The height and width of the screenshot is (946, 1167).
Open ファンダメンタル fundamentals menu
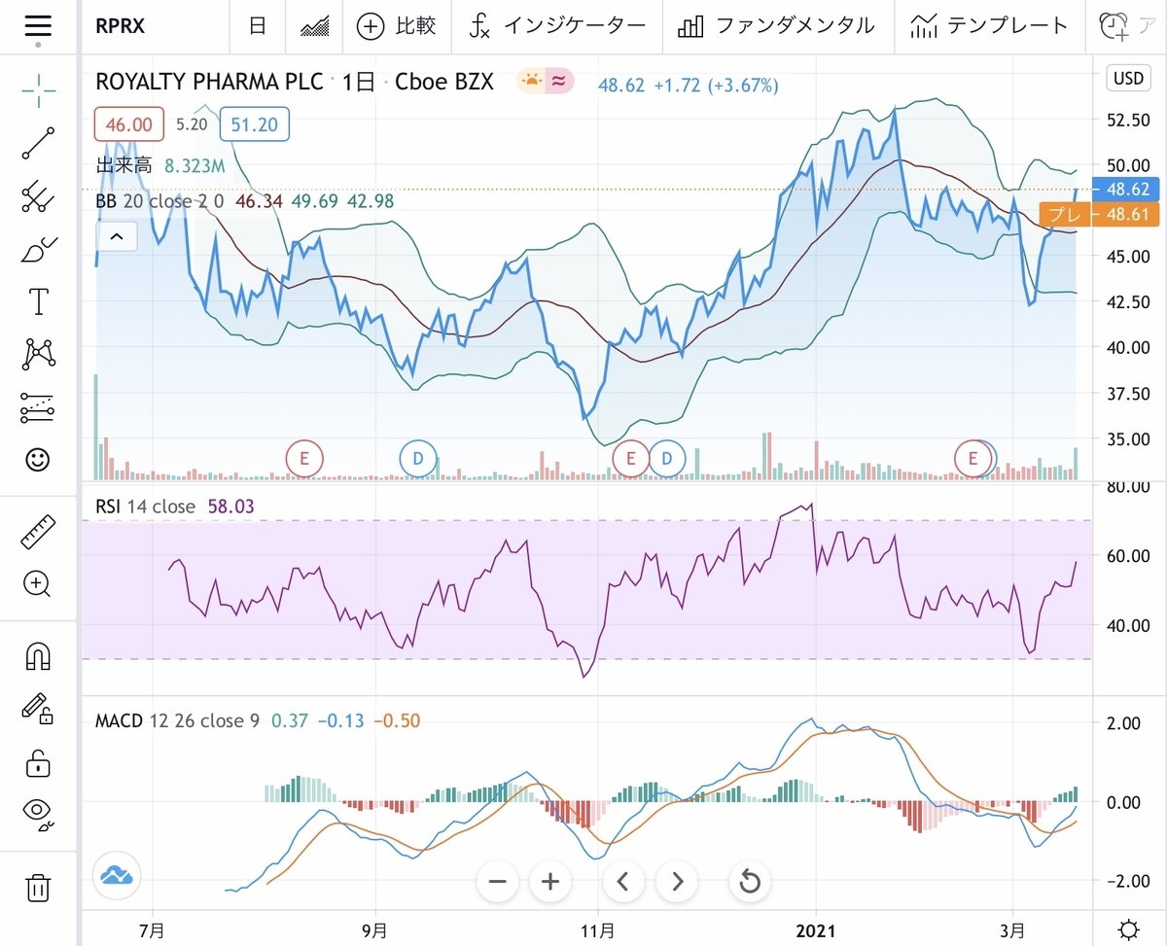pos(775,26)
